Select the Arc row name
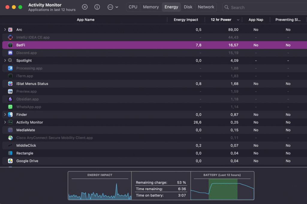 tap(19, 30)
